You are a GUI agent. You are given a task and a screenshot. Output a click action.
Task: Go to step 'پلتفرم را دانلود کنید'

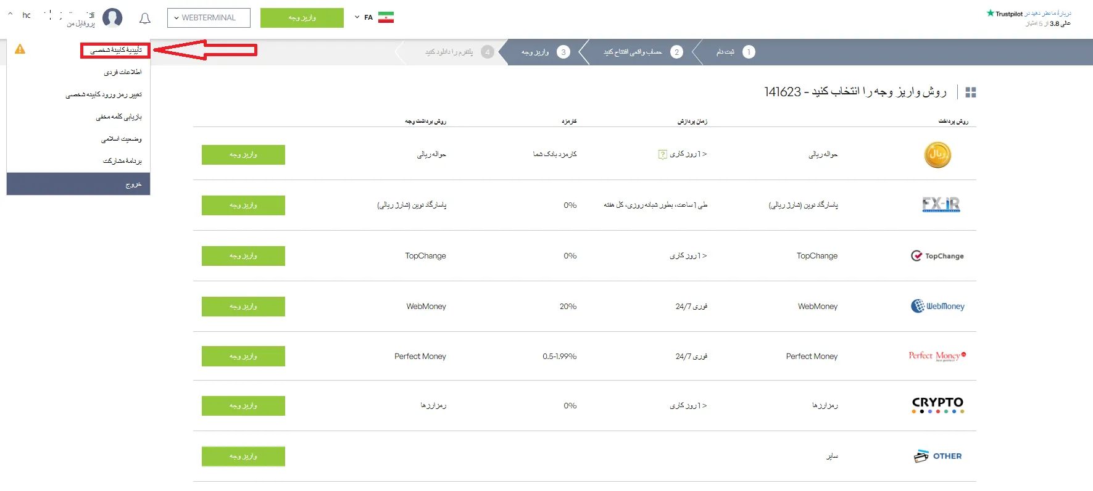[449, 52]
